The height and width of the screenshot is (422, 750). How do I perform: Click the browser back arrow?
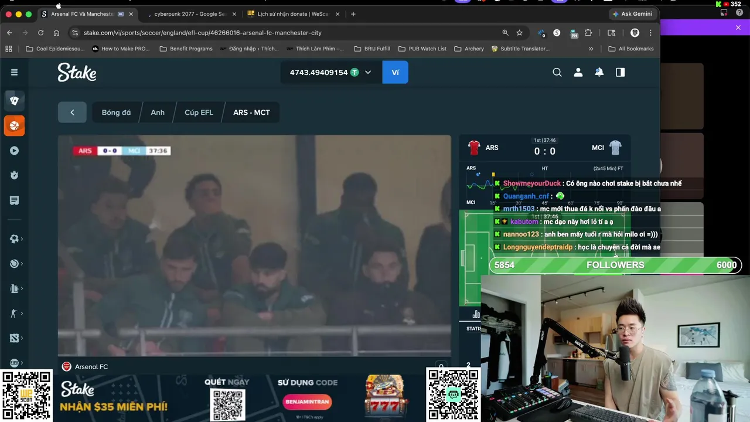tap(9, 33)
